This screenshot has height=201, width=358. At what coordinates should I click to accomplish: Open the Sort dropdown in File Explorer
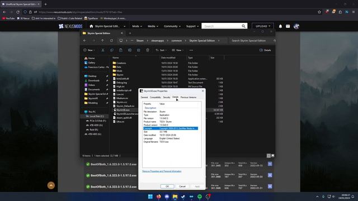pyautogui.click(x=161, y=50)
